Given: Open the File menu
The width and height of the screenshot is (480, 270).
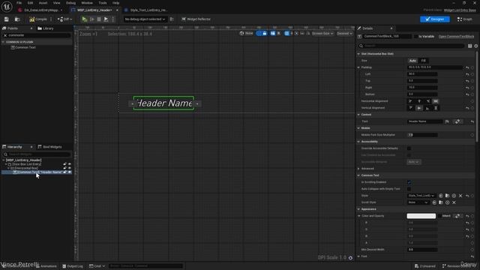Looking at the screenshot, I should (x=19, y=3).
